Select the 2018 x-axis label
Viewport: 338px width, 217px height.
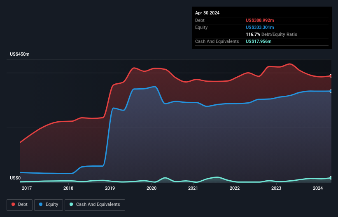68,188
